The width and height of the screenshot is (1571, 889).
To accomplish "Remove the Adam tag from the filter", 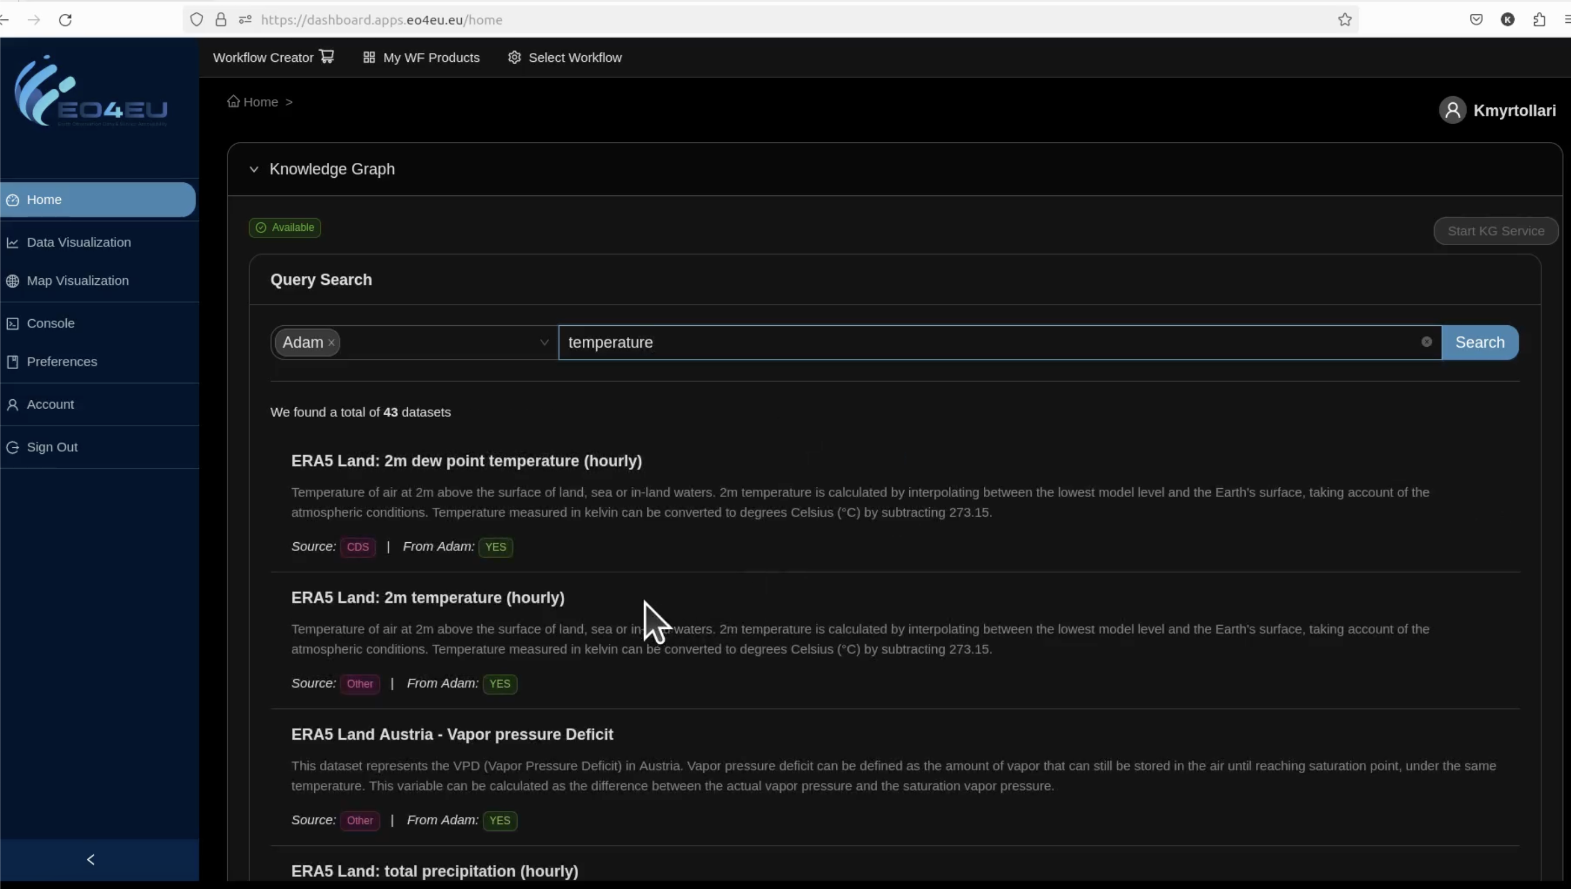I will tap(331, 343).
